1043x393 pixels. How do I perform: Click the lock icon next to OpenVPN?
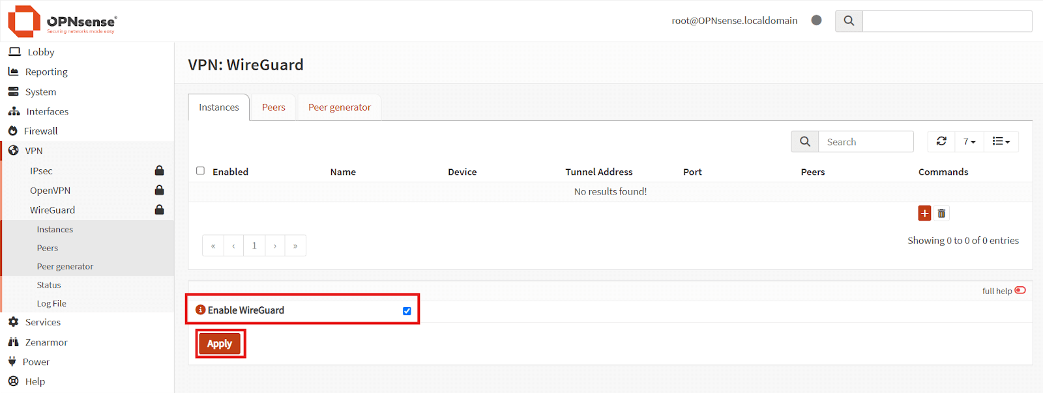(159, 190)
